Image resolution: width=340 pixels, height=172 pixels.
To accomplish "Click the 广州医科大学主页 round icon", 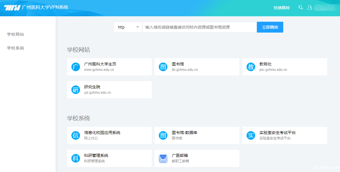I will coord(76,67).
